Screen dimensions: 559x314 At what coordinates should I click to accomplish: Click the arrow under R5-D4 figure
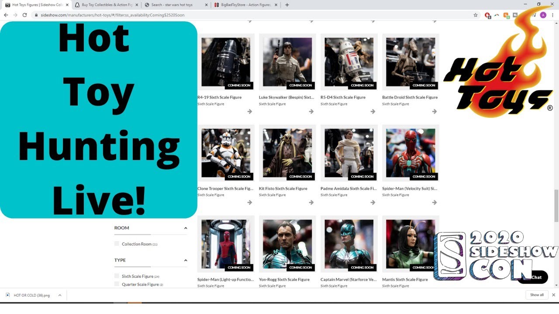(373, 112)
